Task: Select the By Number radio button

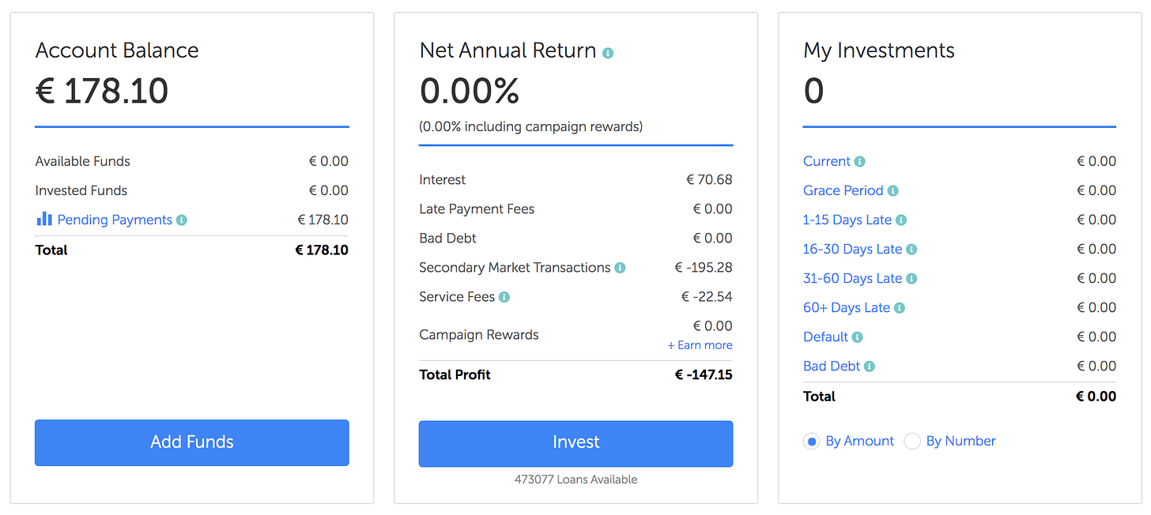Action: [912, 442]
